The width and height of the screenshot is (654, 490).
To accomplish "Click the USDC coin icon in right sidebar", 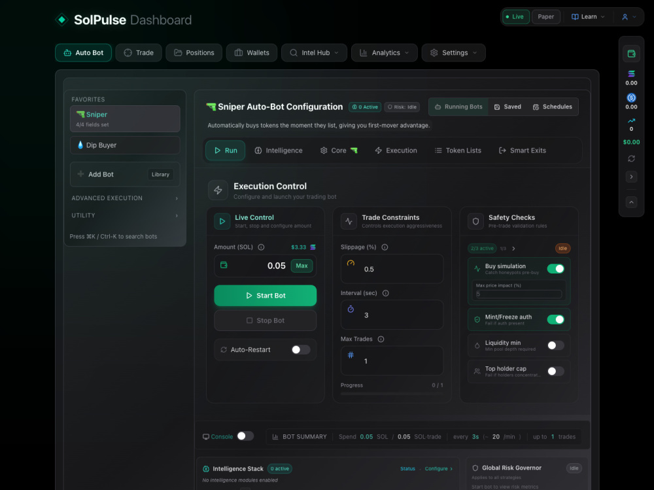I will pyautogui.click(x=631, y=97).
